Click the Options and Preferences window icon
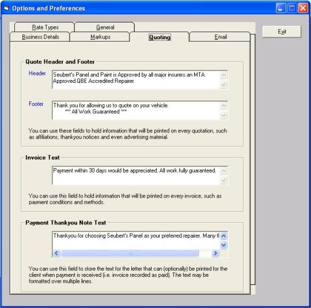 (x=6, y=8)
